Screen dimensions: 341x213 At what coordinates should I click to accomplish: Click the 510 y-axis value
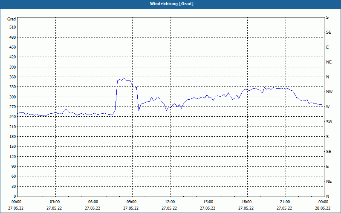pos(12,27)
